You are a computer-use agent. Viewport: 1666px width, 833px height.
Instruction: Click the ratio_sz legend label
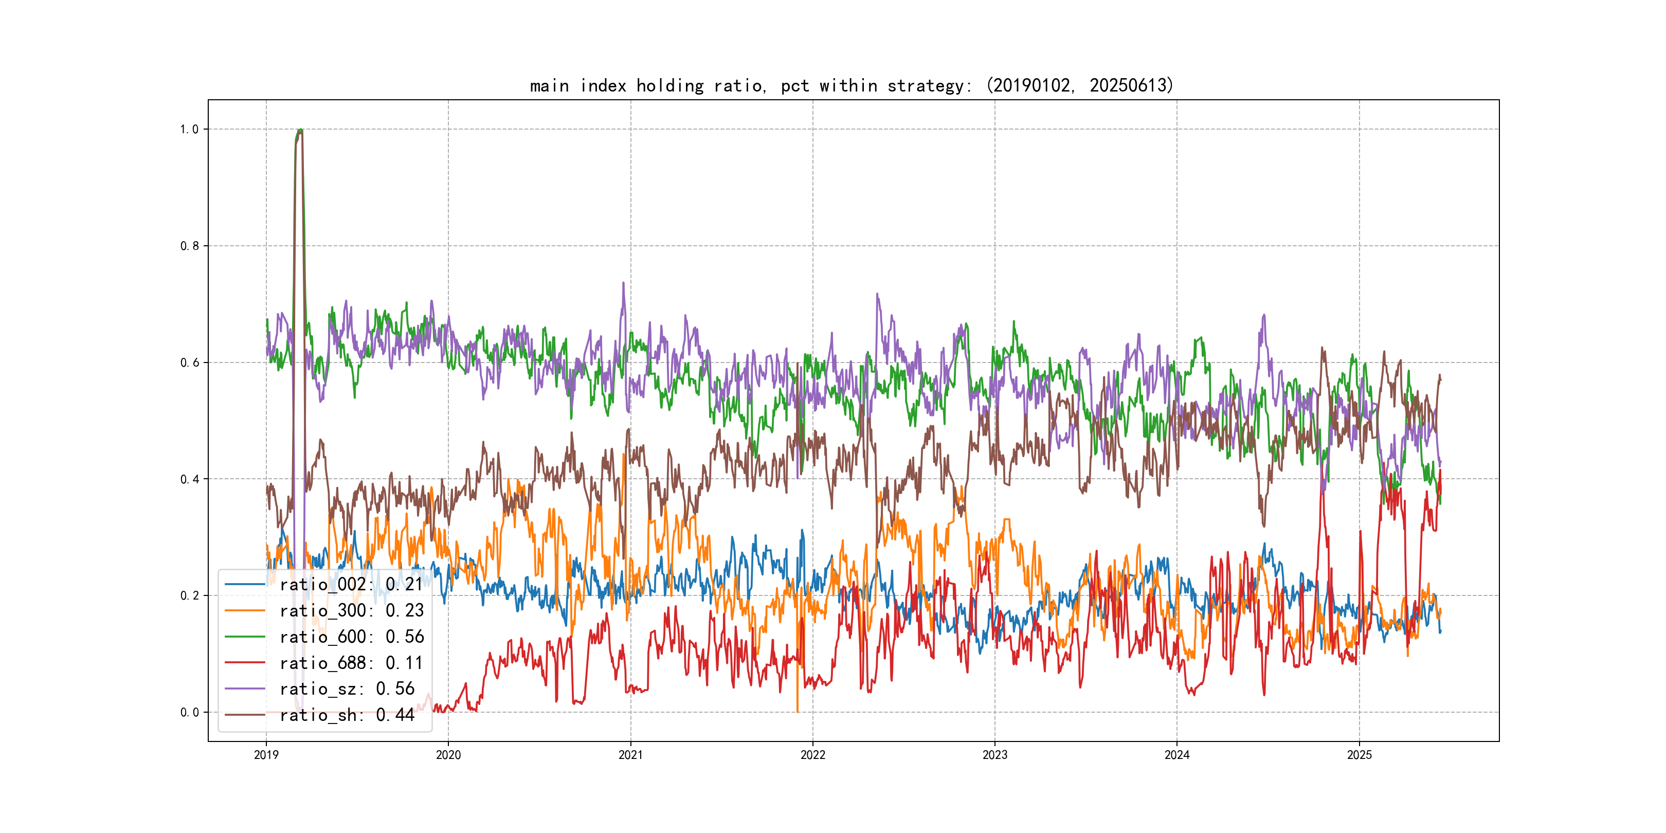(x=347, y=689)
